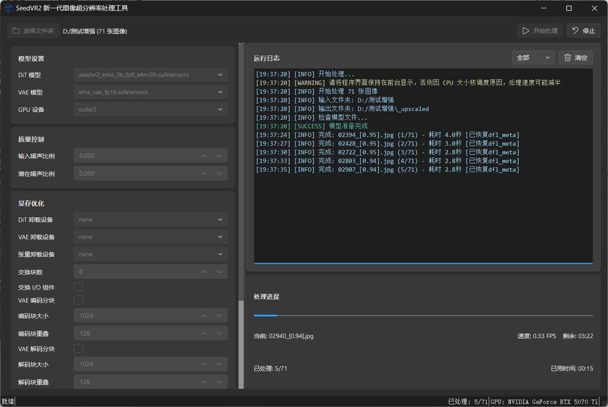Decrease 编码块大小 using the down arrow

point(219,316)
